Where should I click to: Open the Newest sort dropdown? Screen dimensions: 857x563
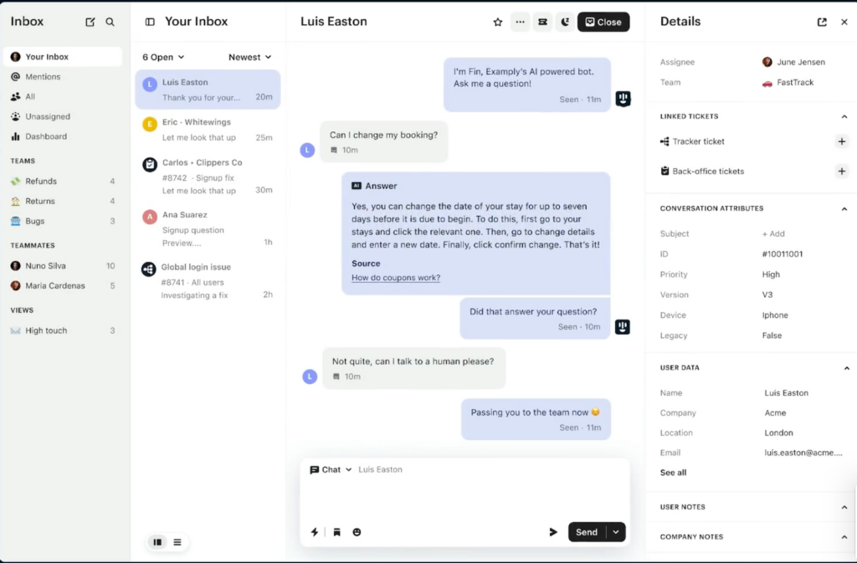[249, 57]
